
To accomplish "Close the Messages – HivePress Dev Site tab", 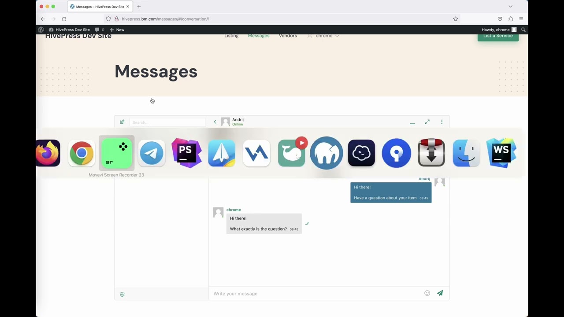I will pos(128,7).
